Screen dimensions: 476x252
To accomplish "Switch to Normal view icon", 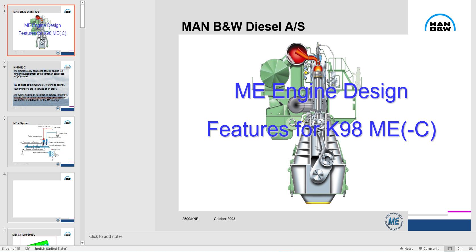I will (x=450, y=249).
